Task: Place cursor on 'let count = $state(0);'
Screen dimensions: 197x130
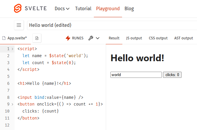Action: tap(49, 63)
